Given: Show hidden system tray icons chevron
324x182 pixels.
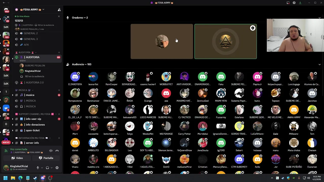Looking at the screenshot, I should [x=272, y=178].
